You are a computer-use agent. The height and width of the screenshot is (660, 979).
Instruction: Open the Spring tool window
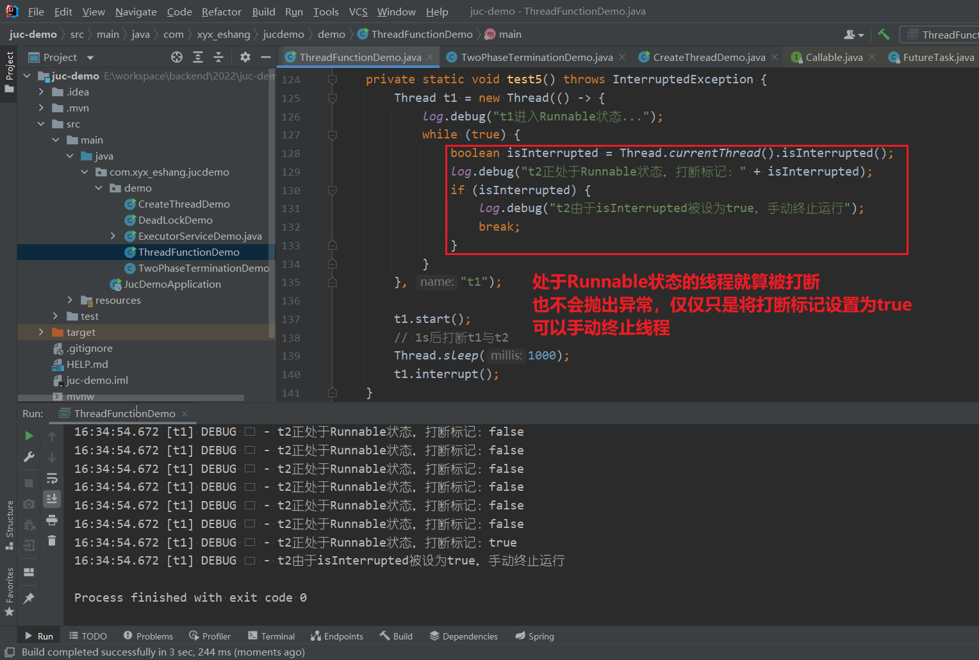pyautogui.click(x=534, y=636)
